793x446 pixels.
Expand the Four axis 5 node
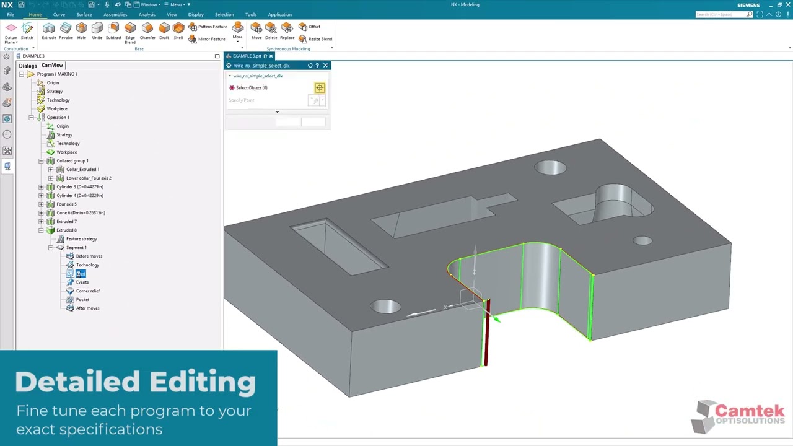tap(41, 204)
